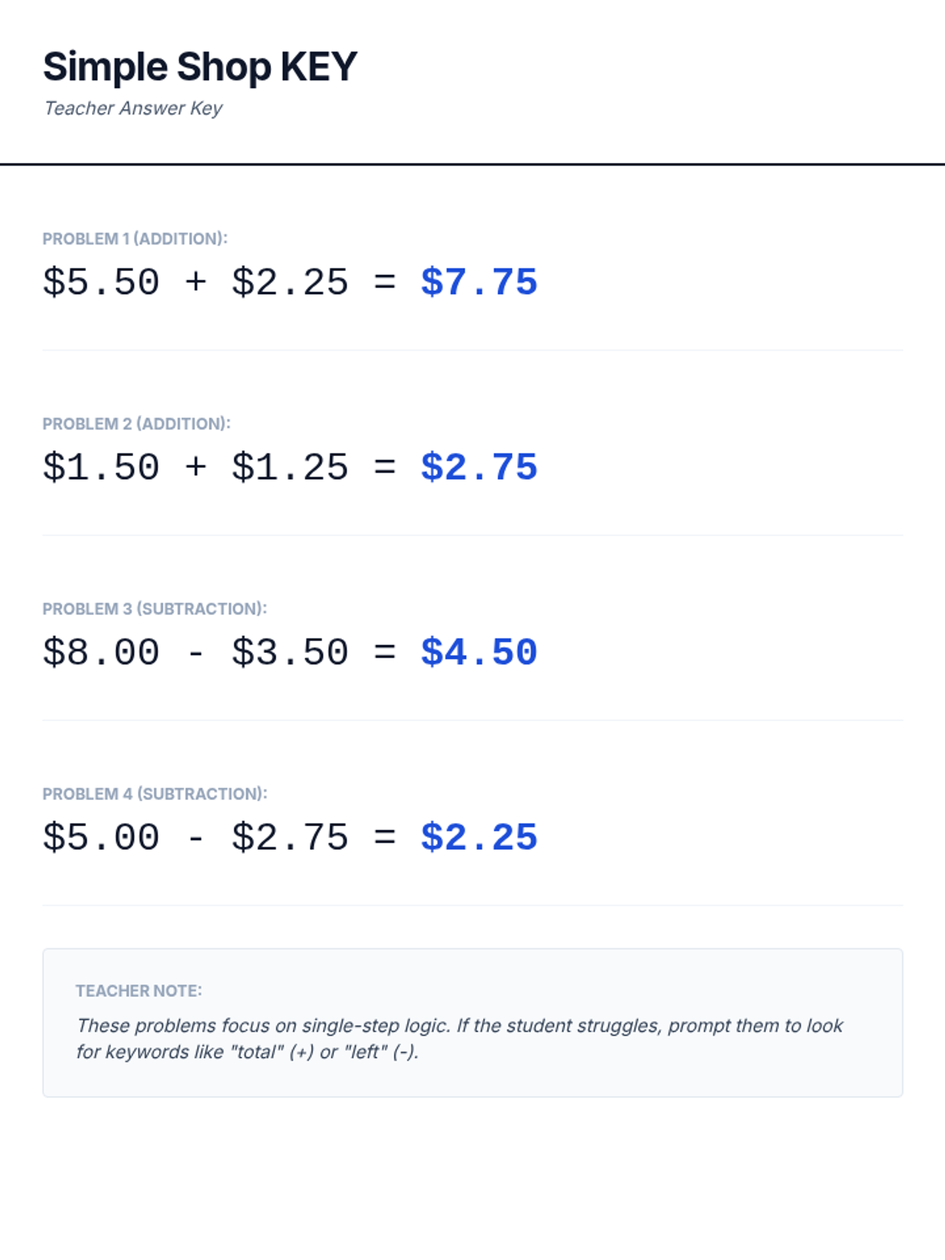Click the Problem 2 (Addition) label
The height and width of the screenshot is (1260, 945).
point(136,424)
